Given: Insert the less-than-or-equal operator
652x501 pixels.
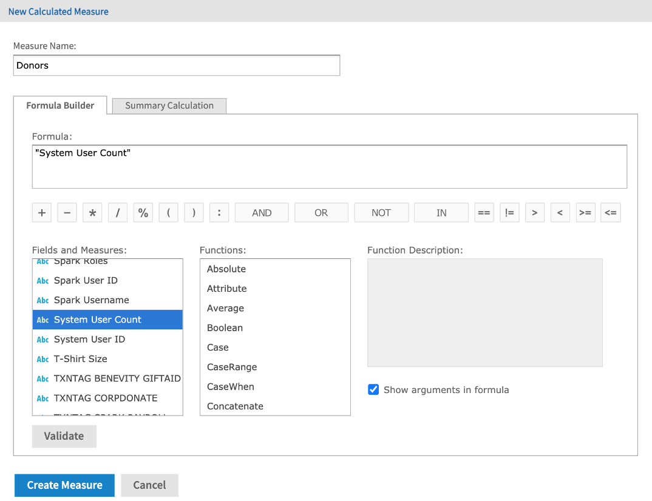Looking at the screenshot, I should [x=611, y=213].
